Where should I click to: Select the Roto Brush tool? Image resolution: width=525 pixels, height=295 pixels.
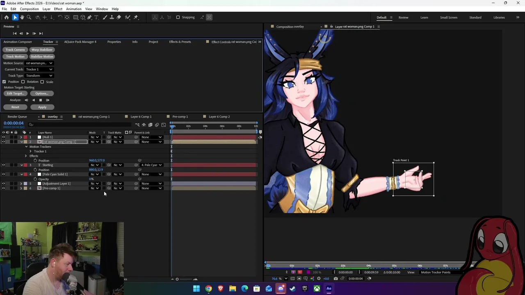click(x=128, y=17)
